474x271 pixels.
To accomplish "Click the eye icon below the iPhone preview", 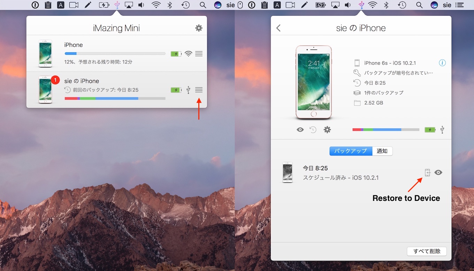I will [300, 129].
